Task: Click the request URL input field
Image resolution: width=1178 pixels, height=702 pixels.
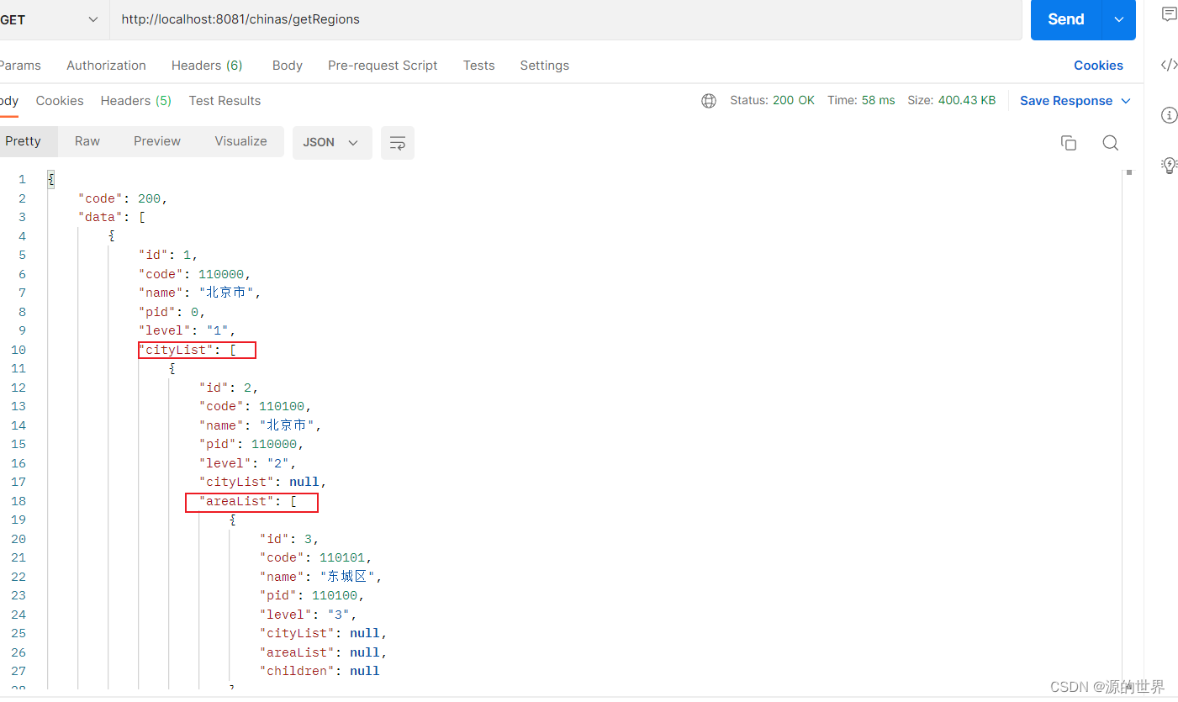Action: click(565, 19)
